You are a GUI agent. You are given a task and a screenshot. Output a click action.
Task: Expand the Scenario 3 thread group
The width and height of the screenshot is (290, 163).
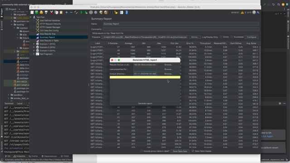[x=34, y=51]
